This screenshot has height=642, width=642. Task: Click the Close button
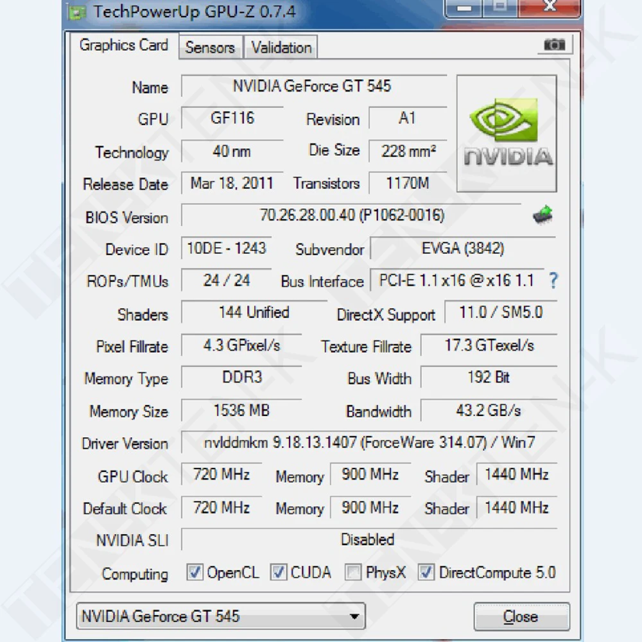[521, 616]
